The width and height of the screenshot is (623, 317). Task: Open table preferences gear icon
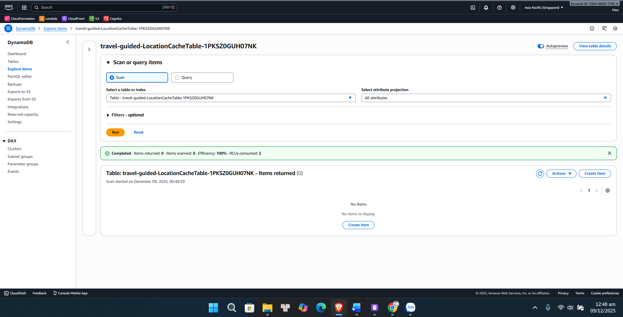coord(607,191)
